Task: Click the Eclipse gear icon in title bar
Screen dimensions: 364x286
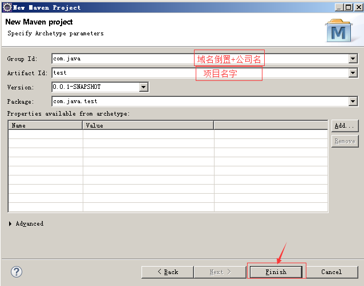Action: (7, 7)
